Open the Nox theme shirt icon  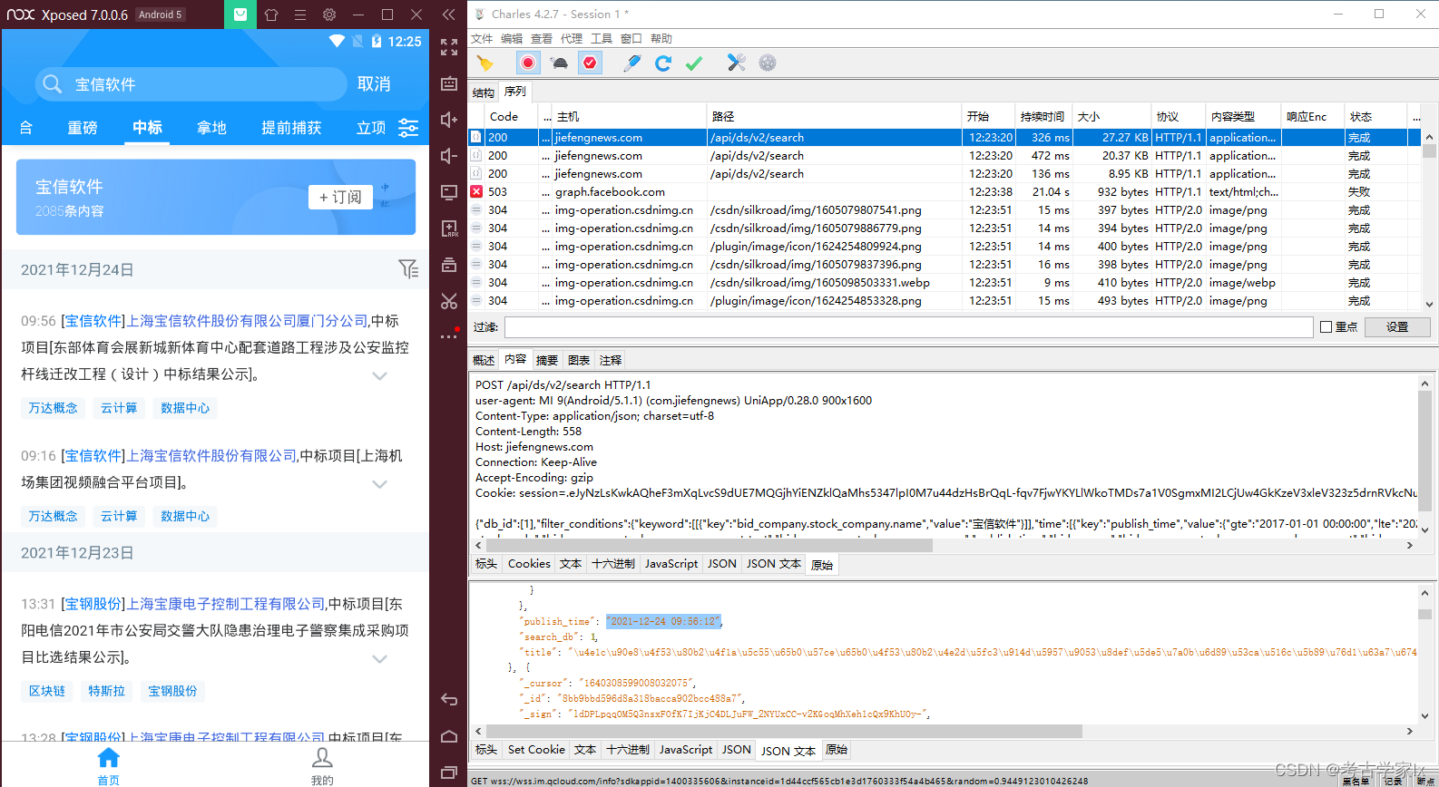tap(271, 15)
